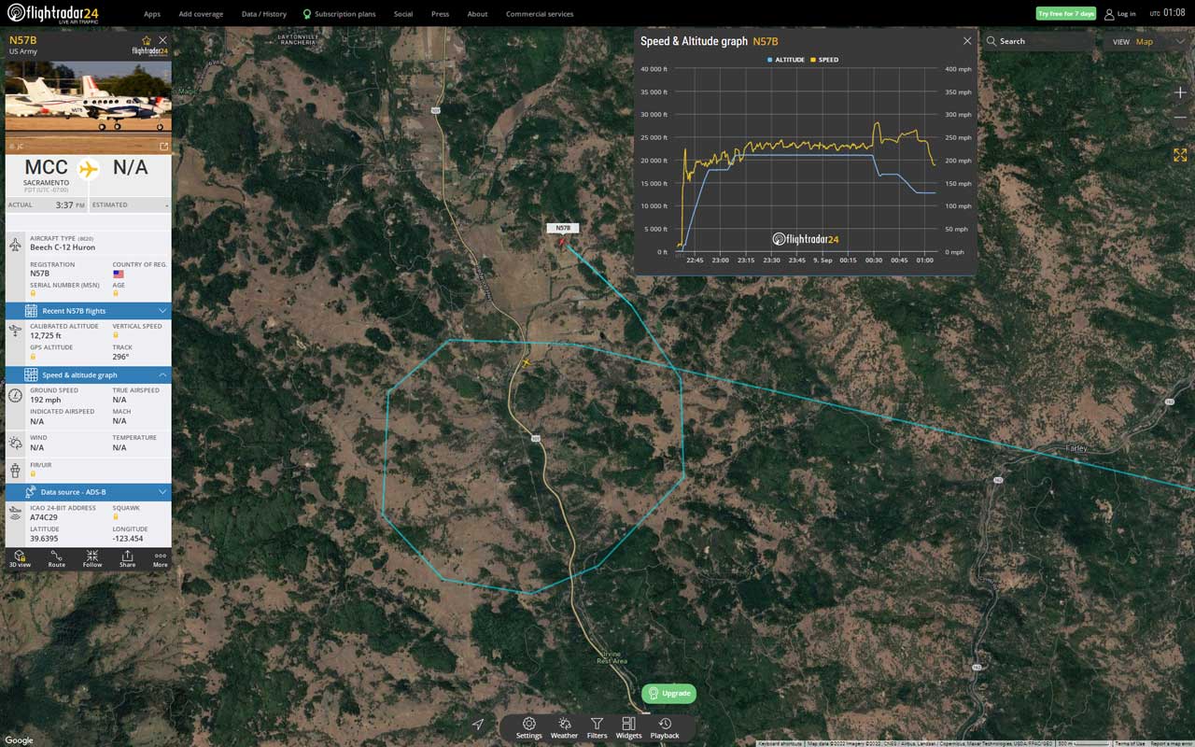1195x747 pixels.
Task: Open the Data / History menu
Action: pos(264,14)
